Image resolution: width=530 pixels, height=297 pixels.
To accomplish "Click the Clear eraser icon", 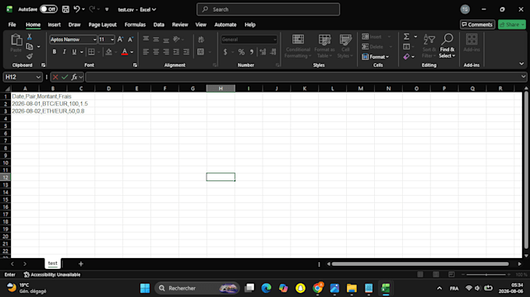I will click(x=406, y=57).
